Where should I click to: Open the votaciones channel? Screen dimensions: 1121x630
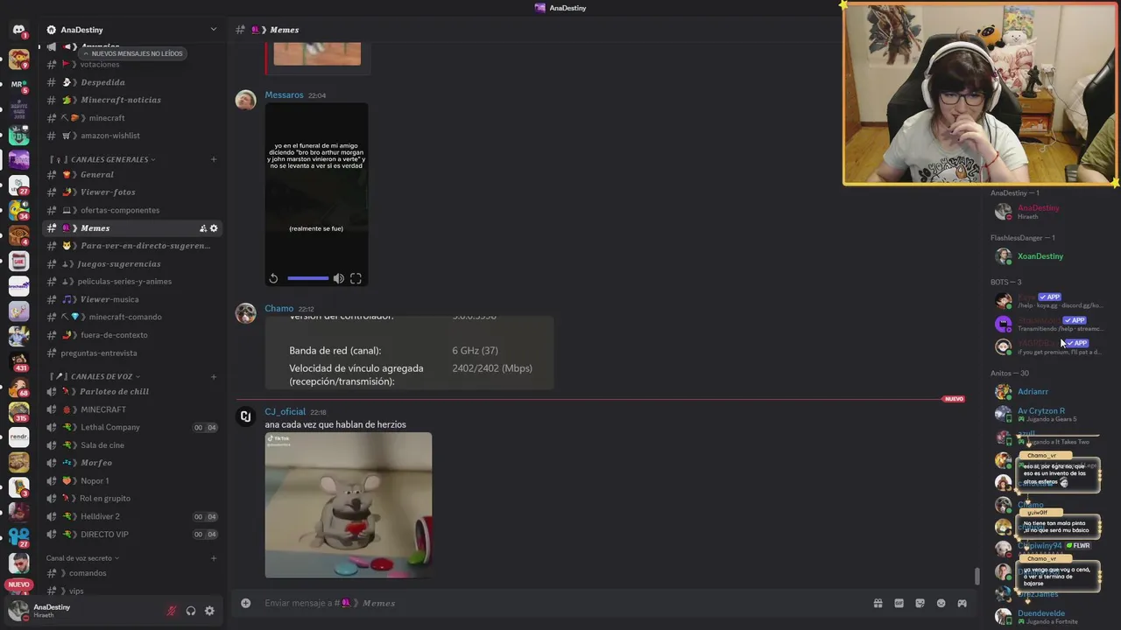(x=131, y=64)
